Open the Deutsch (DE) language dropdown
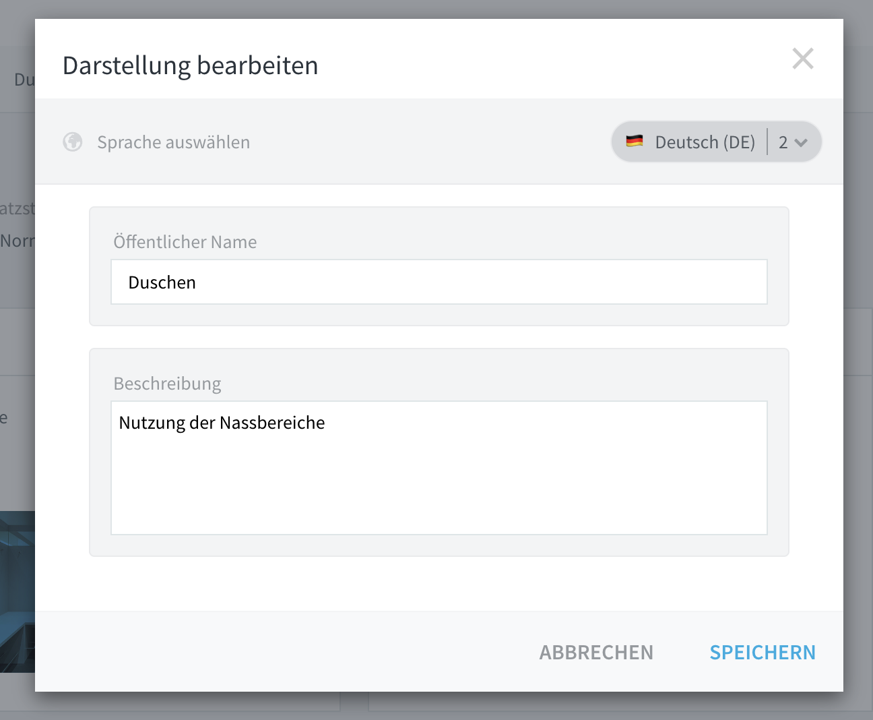 716,142
